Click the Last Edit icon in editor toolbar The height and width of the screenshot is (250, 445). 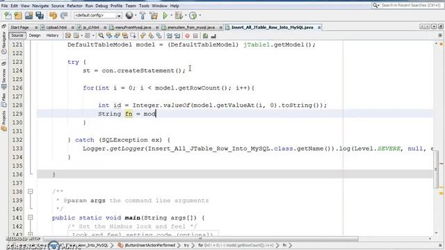click(x=68, y=35)
